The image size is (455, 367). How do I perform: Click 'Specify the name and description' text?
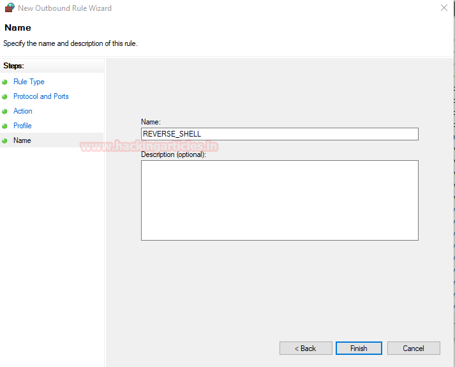[x=70, y=43]
